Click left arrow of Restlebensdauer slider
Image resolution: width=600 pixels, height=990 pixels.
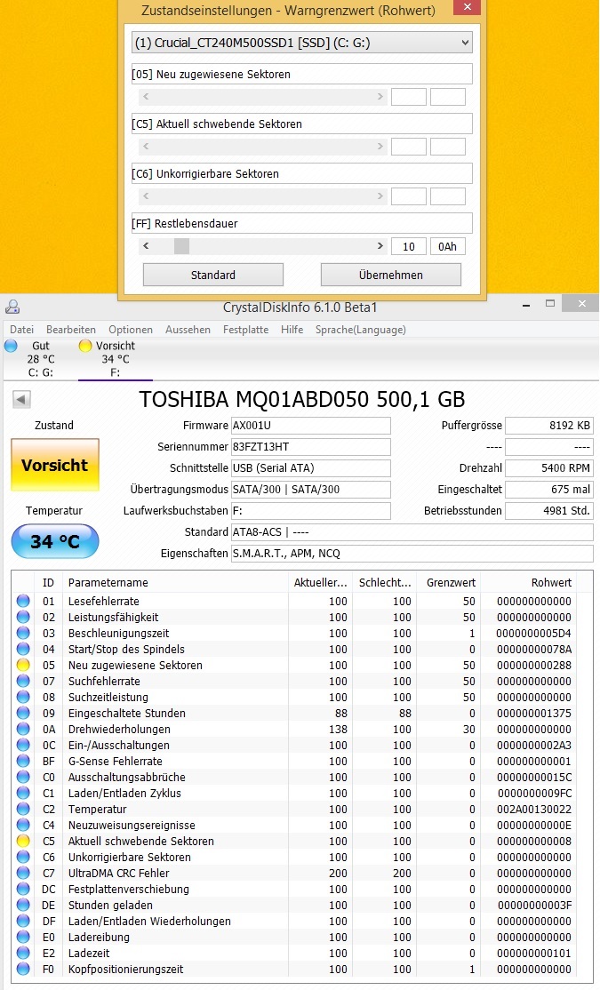coord(146,246)
